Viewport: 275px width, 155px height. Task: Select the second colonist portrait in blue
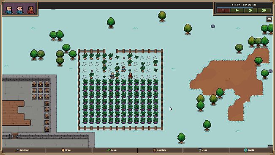[x=19, y=9]
